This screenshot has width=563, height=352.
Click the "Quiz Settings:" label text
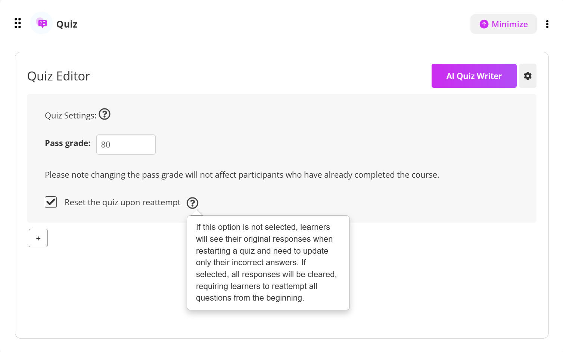pos(70,116)
